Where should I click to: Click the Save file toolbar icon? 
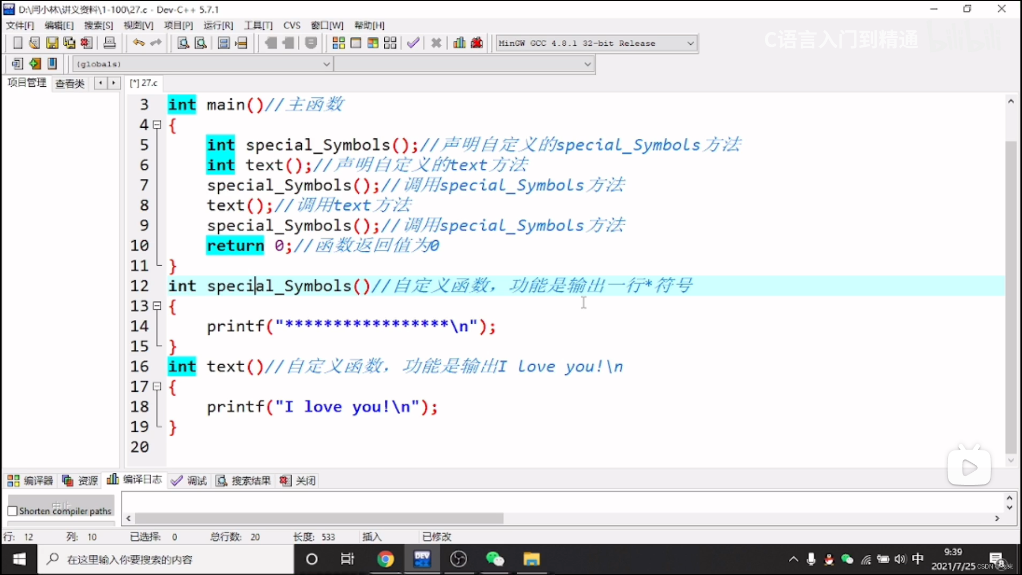(52, 43)
